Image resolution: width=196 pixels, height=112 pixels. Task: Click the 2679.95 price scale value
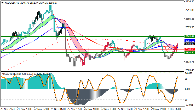pos(190,27)
